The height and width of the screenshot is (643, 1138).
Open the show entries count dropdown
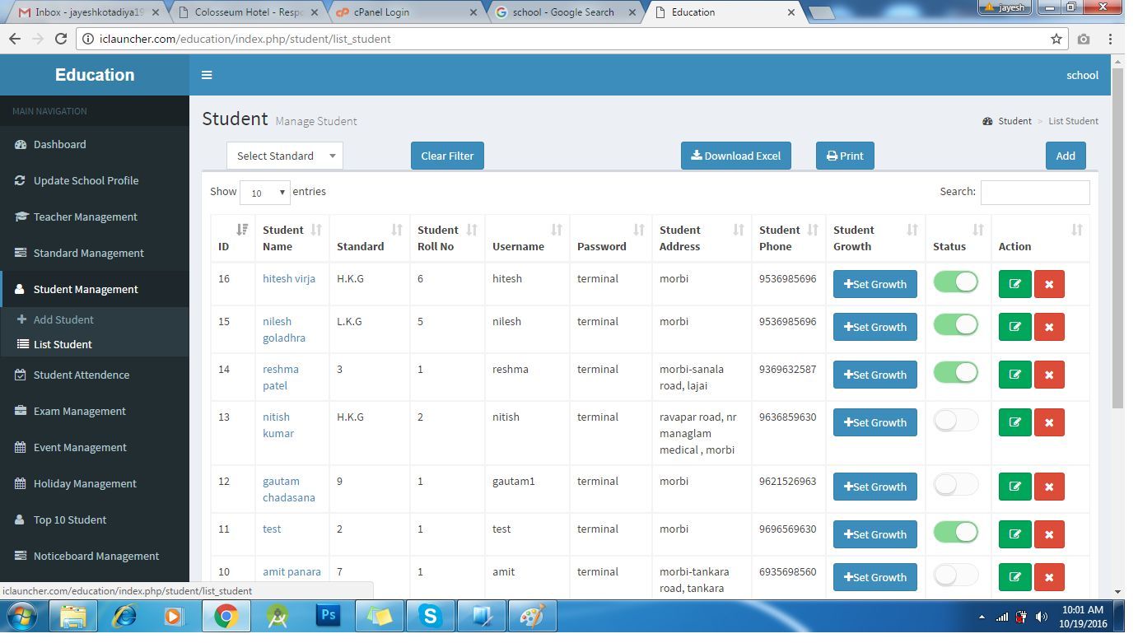point(265,193)
